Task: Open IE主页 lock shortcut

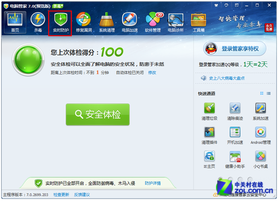Action: 209,159
